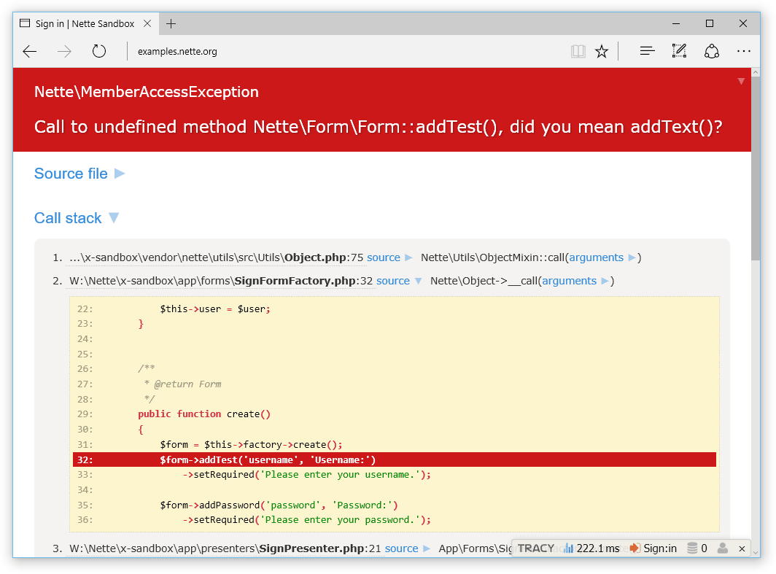Close the Sign in | Nette Sandbox tab
This screenshot has height=574, width=776.
[x=147, y=24]
